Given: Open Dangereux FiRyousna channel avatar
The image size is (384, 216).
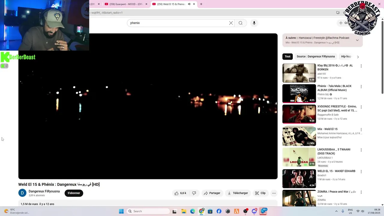Looking at the screenshot, I should [22, 193].
